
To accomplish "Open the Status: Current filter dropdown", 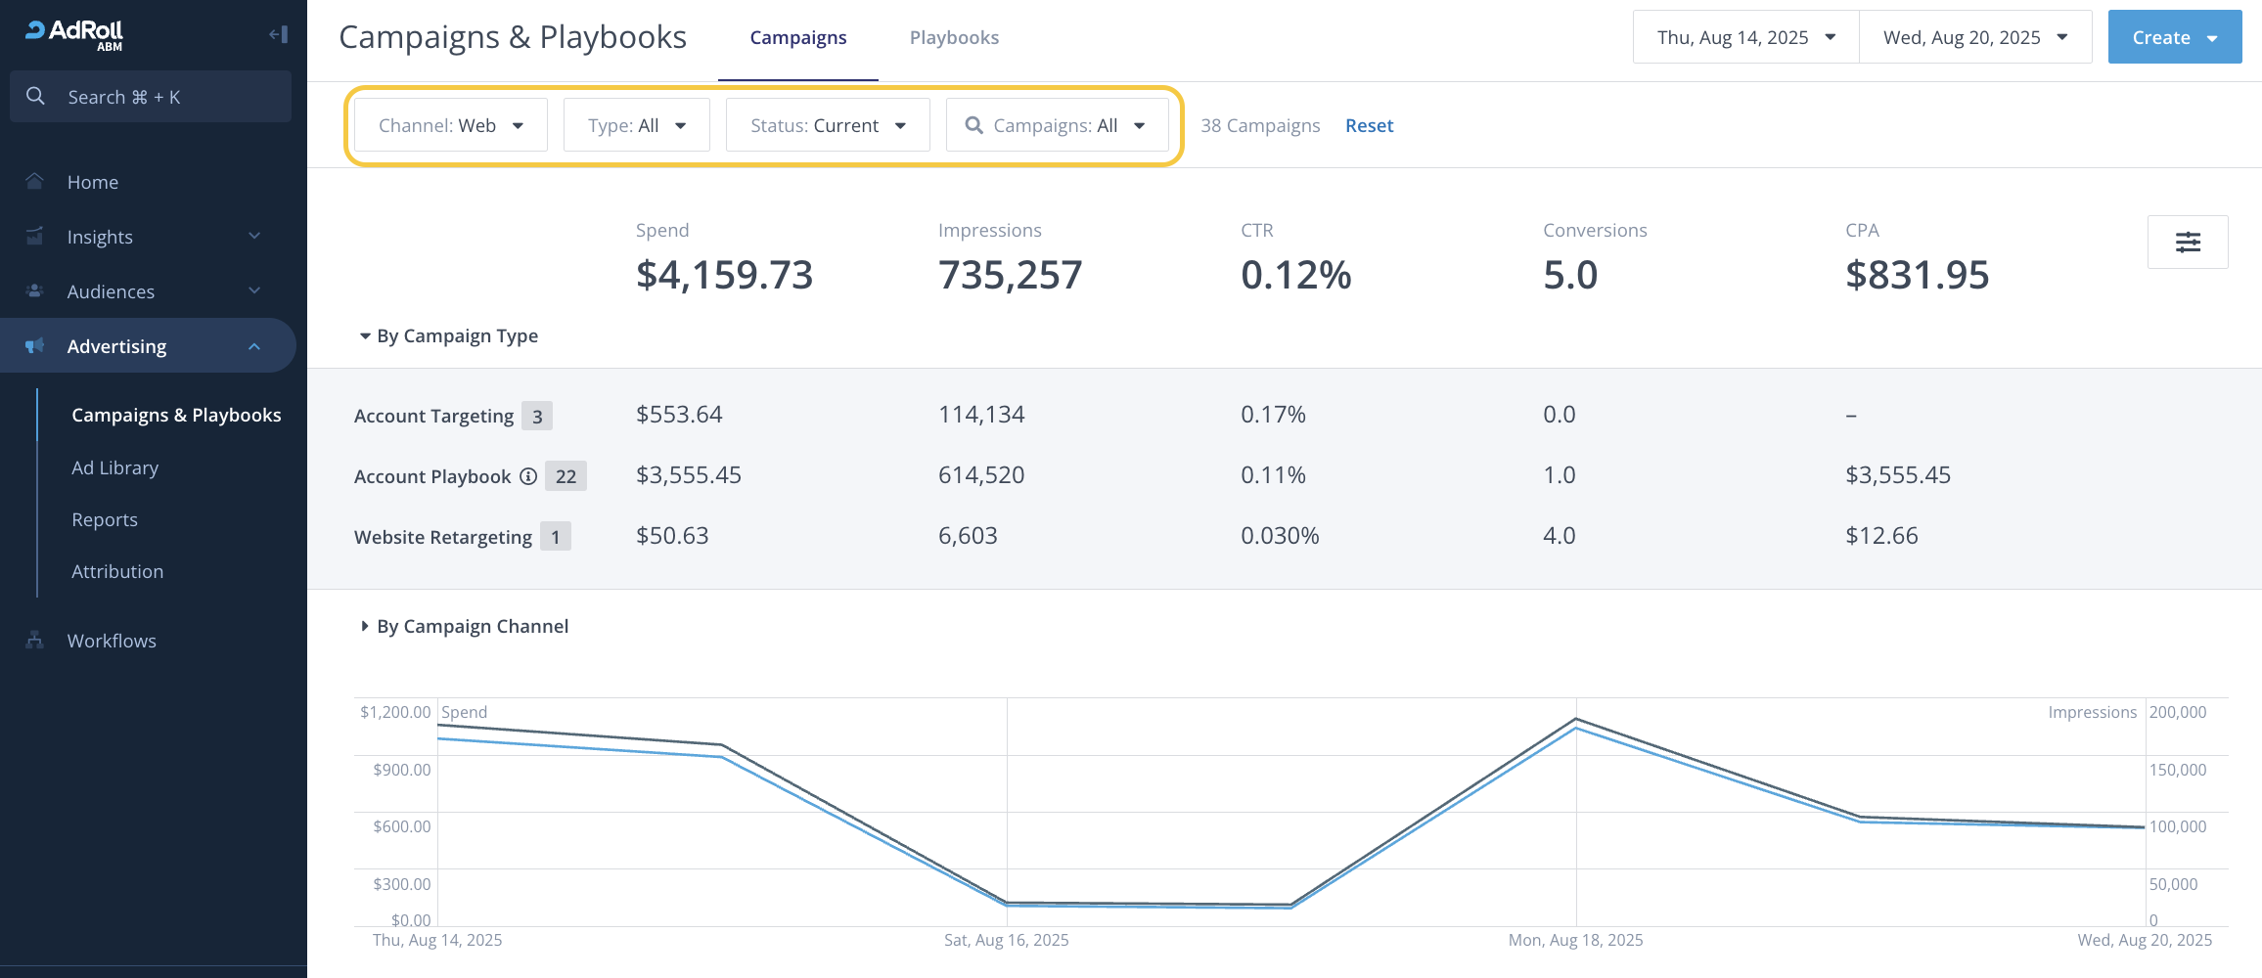I will point(828,125).
